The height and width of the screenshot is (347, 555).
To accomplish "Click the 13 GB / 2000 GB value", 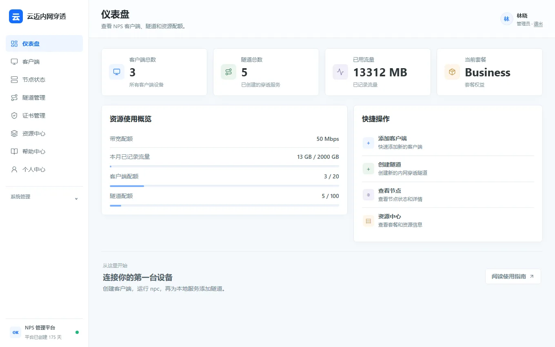I will click(318, 157).
